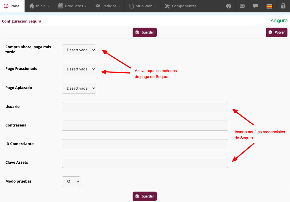Click the Pago Fraccionado label
The image size is (290, 202).
click(21, 69)
